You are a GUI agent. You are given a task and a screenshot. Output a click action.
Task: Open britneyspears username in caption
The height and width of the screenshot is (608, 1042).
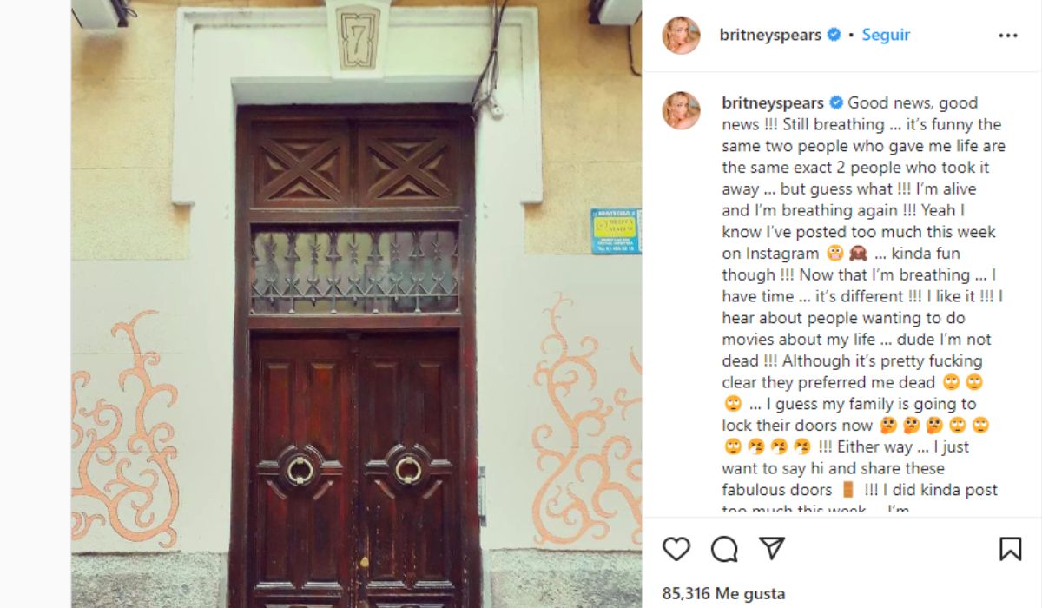click(x=773, y=102)
